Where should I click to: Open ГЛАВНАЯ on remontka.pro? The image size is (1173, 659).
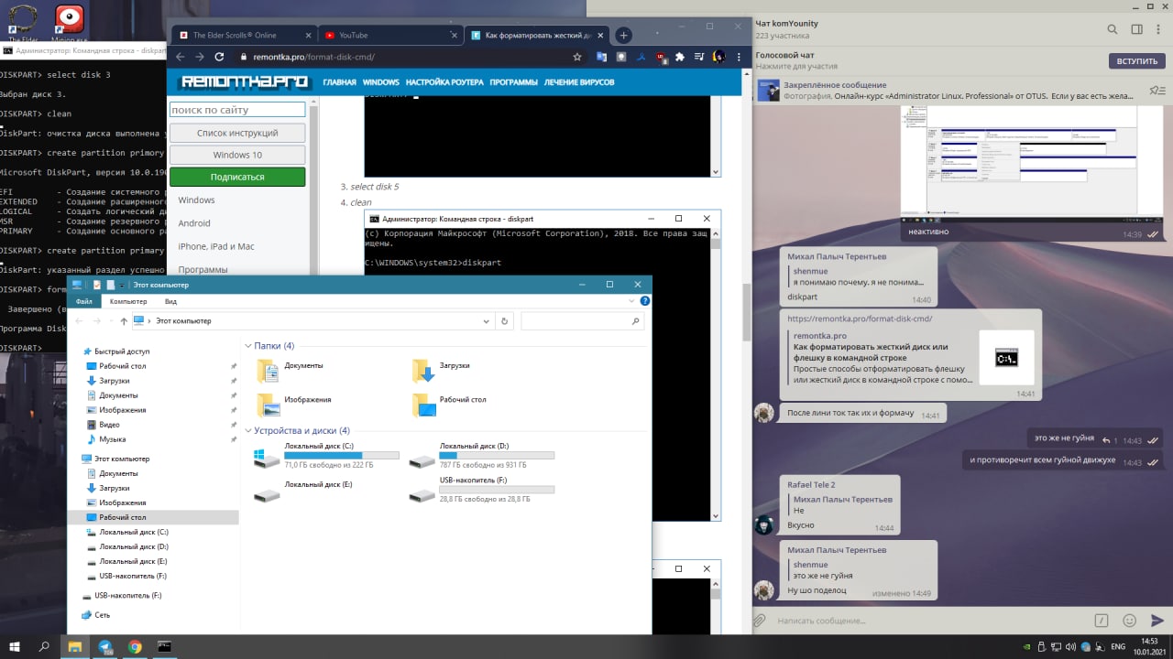tap(339, 82)
